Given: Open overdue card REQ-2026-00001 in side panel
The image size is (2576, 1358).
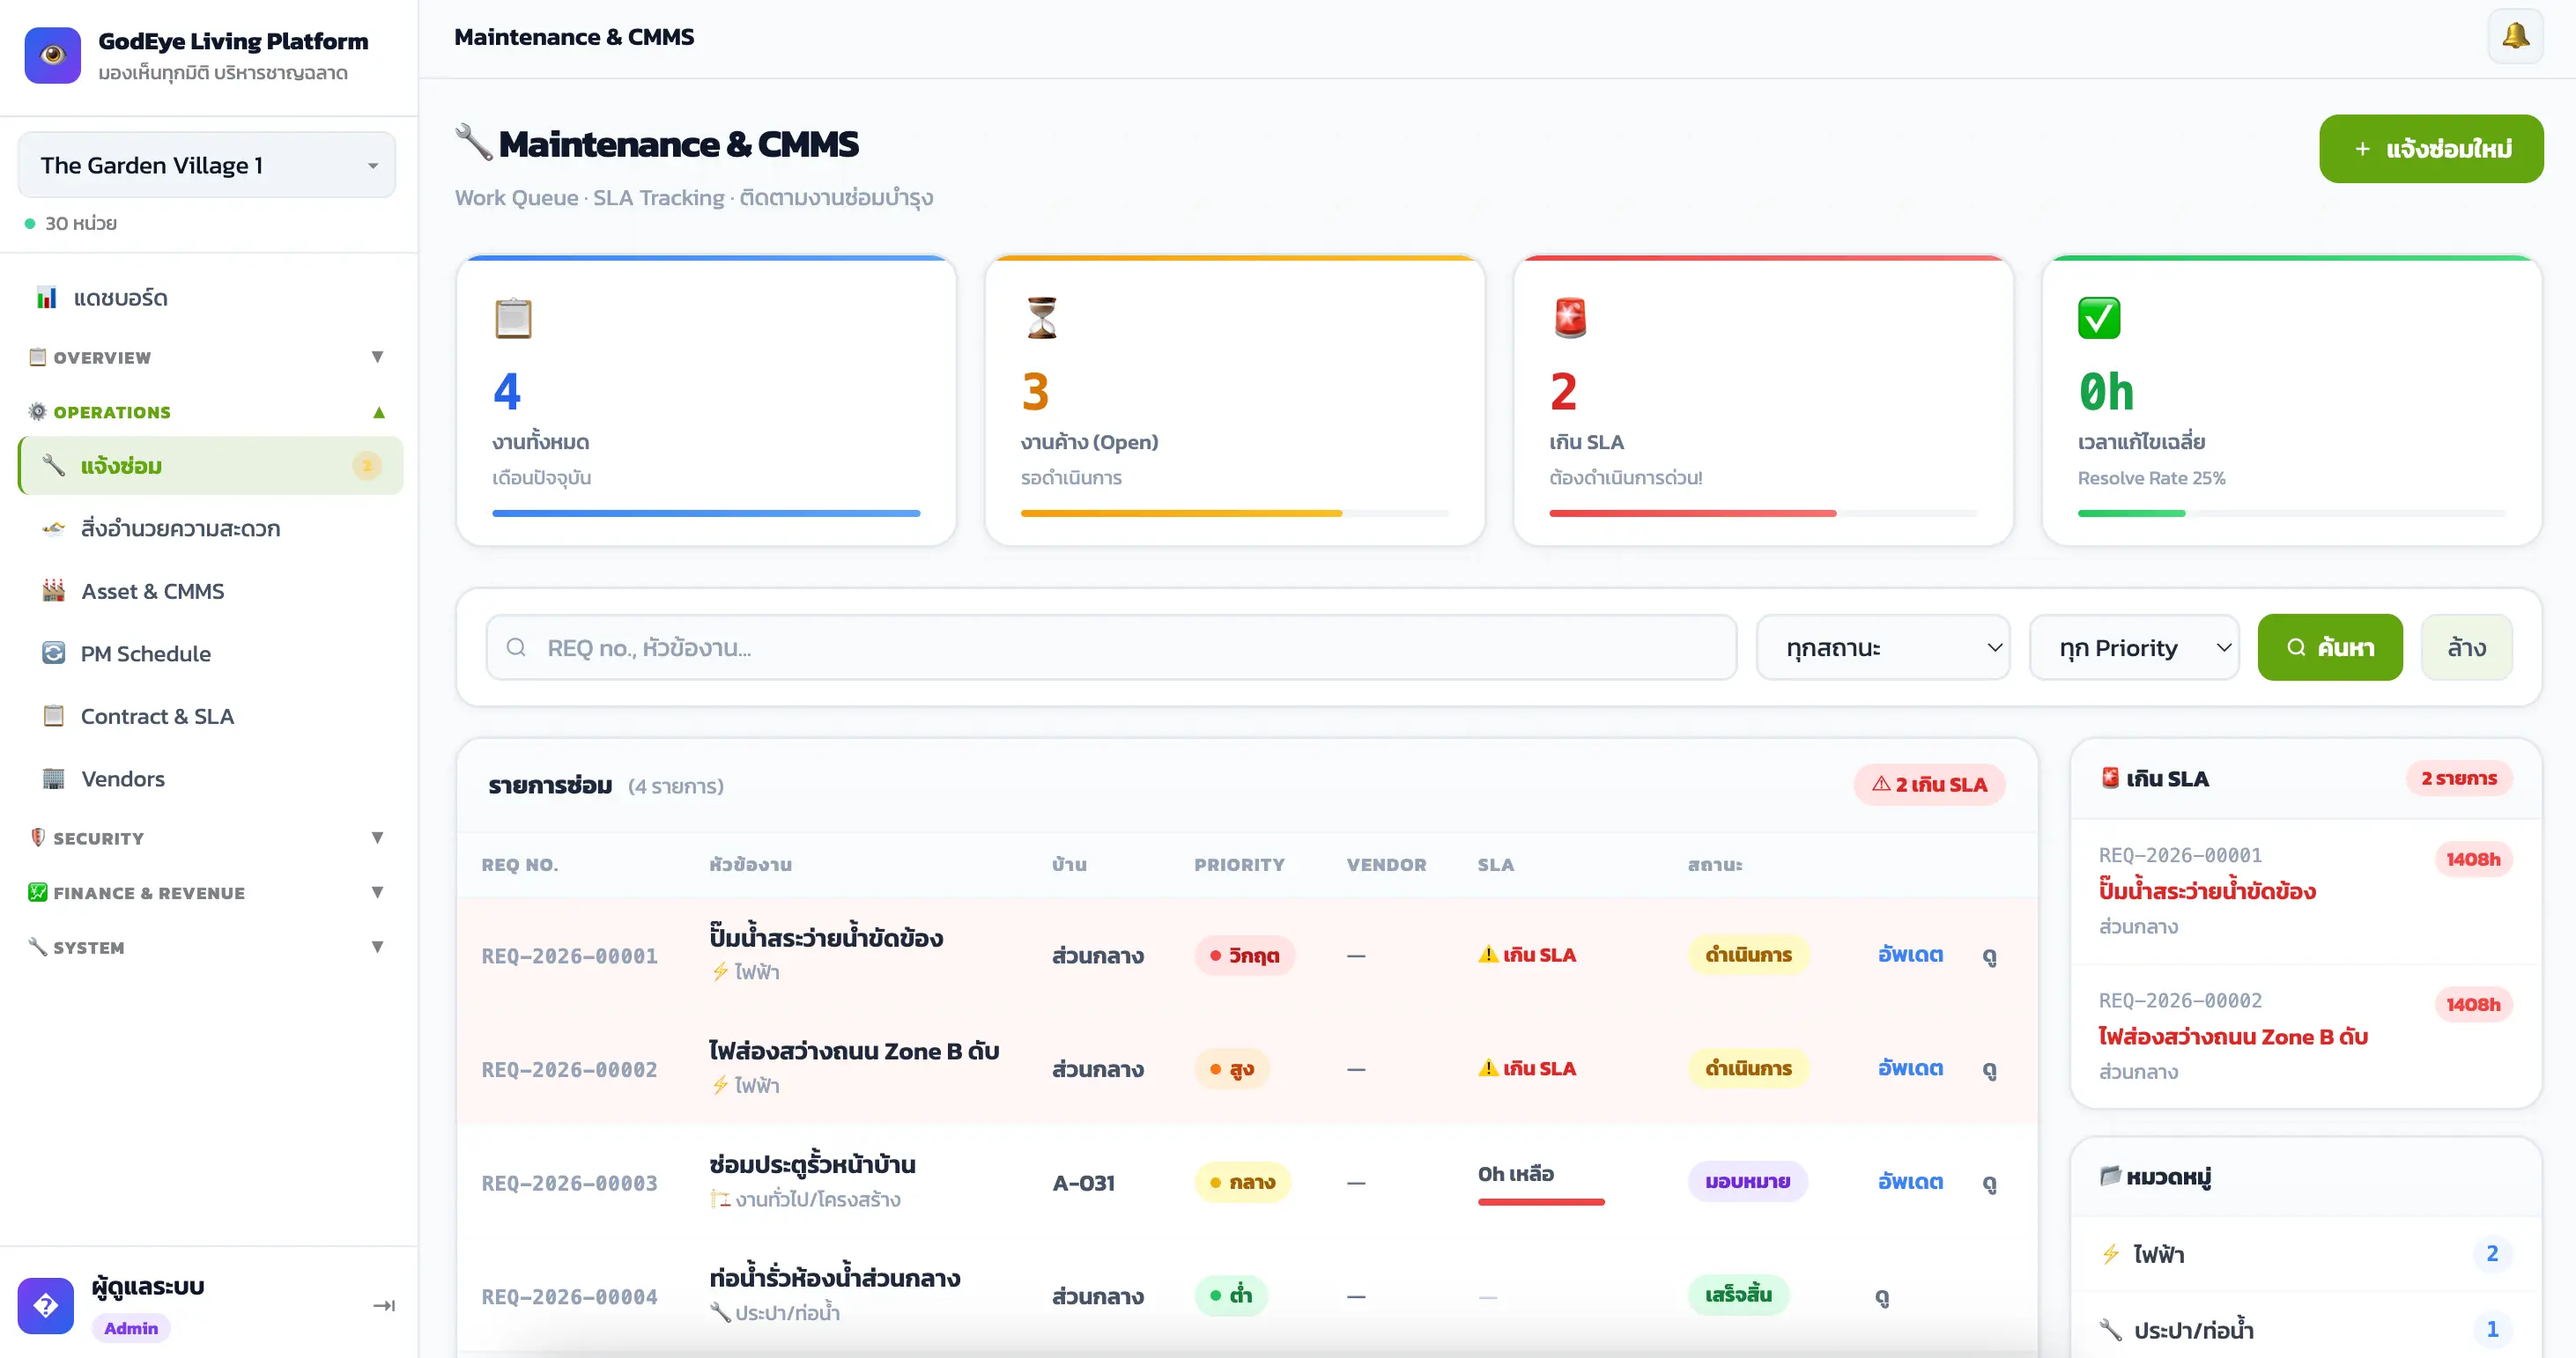Looking at the screenshot, I should 2305,891.
